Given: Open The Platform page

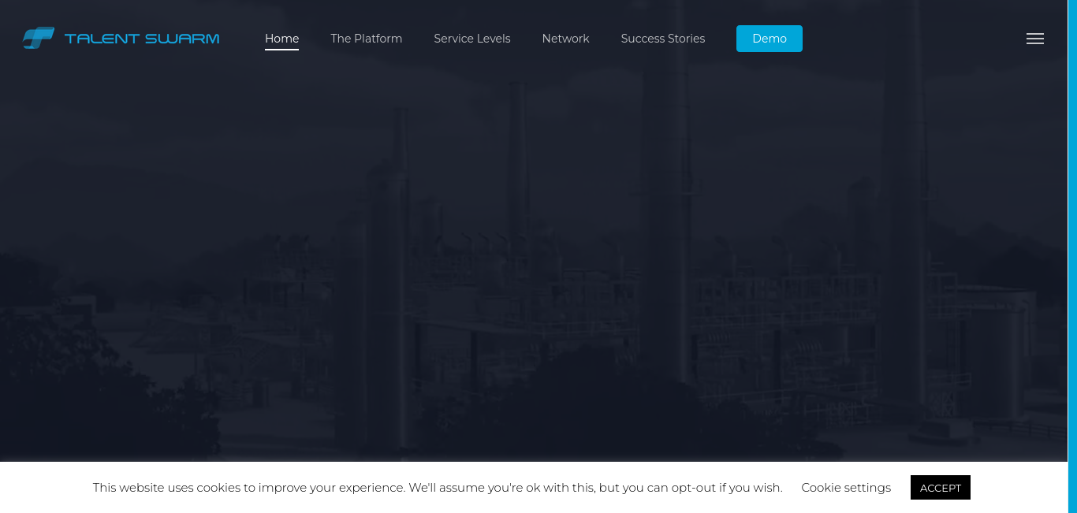Looking at the screenshot, I should tap(366, 39).
